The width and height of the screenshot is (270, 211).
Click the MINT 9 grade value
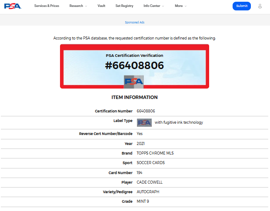tap(143, 201)
